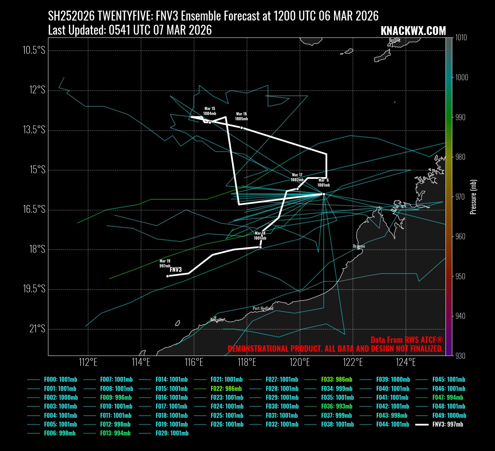Pick the F036: 993mb legend entry
The image size is (495, 451).
click(336, 406)
